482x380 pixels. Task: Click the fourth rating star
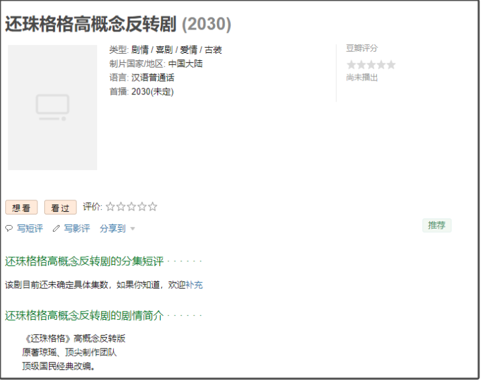tap(142, 207)
